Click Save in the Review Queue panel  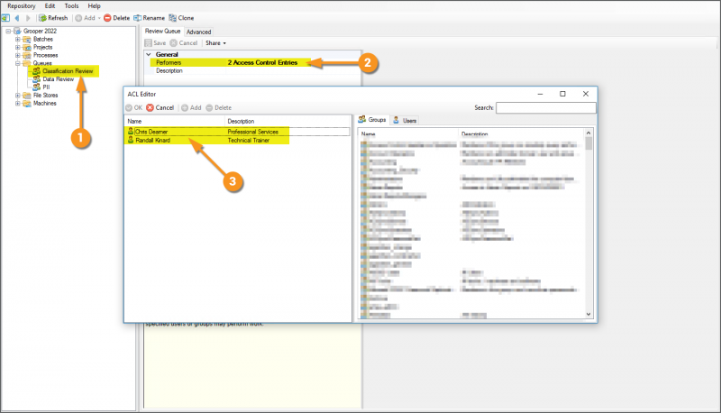(155, 42)
